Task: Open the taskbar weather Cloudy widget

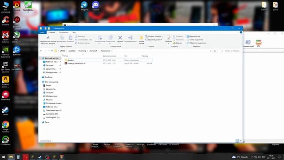Action: pos(240,157)
